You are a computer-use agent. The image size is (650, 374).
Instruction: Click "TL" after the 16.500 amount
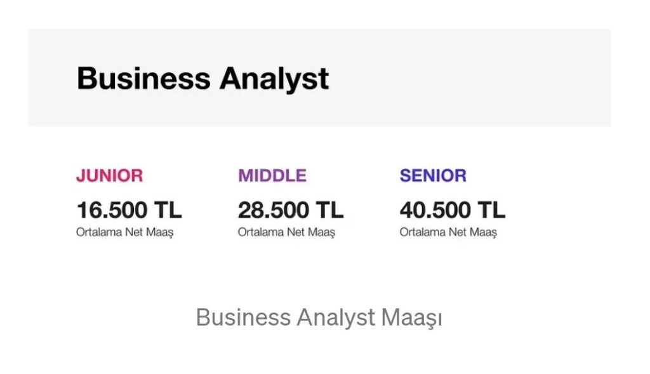click(168, 210)
